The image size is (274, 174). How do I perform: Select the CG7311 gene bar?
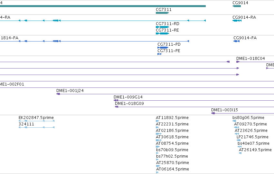[162, 13]
